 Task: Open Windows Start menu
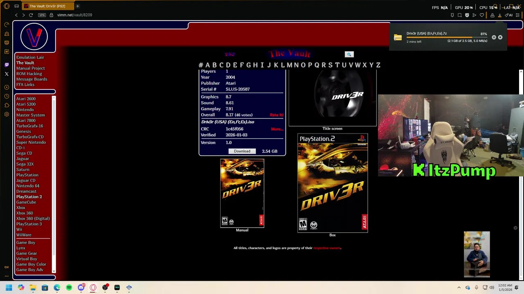click(x=9, y=287)
